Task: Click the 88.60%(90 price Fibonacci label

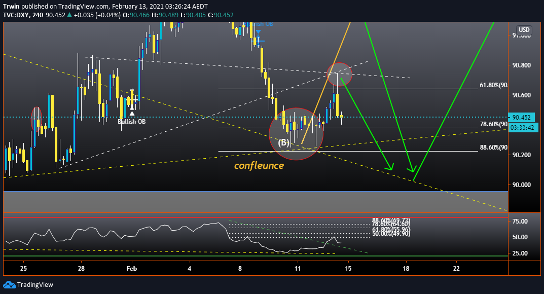Action: (494, 148)
